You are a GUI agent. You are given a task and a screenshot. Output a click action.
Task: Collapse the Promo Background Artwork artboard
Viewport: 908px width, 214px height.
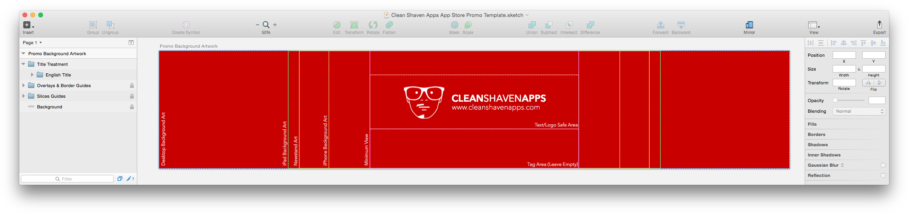23,54
